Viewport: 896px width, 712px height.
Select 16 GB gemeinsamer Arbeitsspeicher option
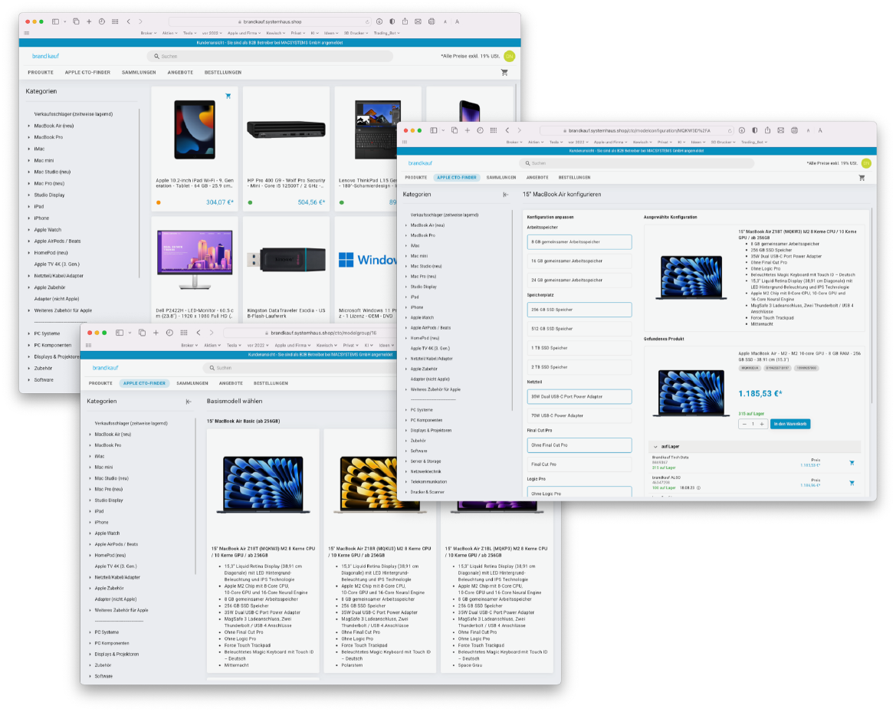579,261
